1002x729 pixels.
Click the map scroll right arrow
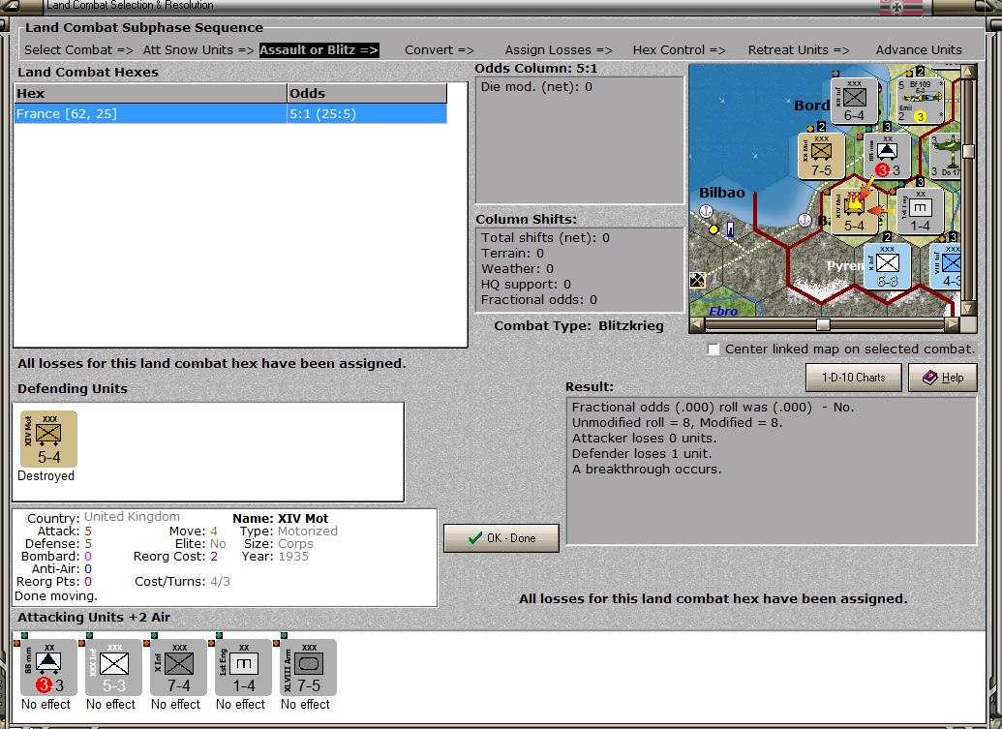pos(953,324)
